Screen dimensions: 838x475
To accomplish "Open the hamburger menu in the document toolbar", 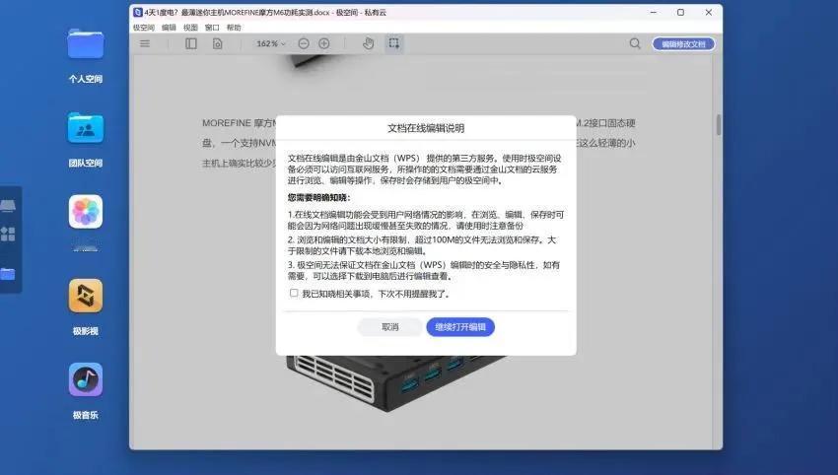I will [x=145, y=43].
